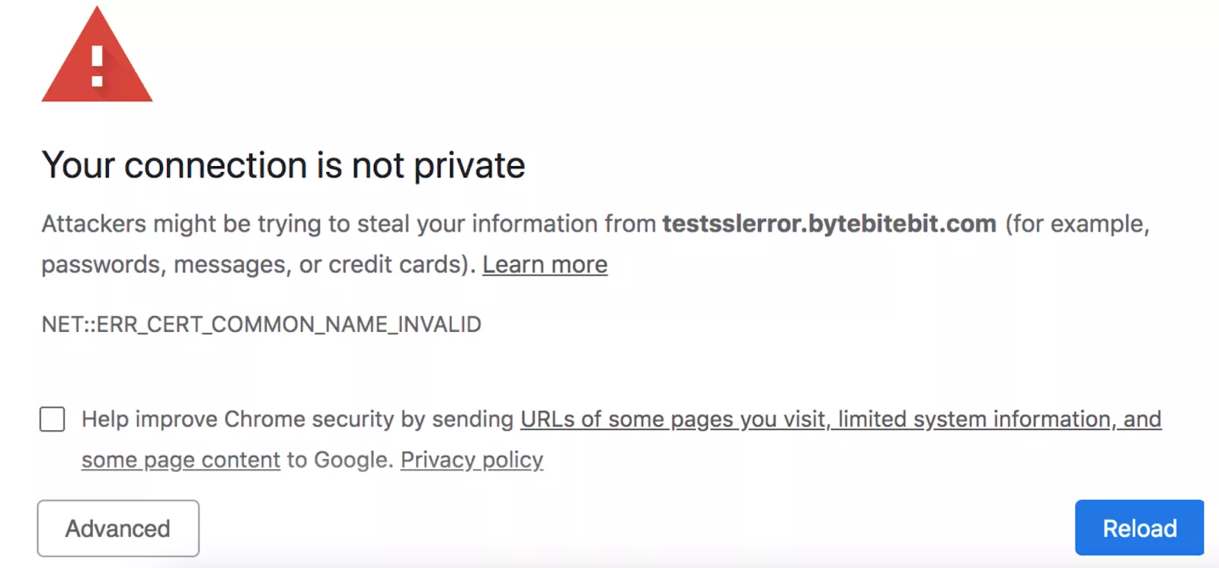Select the bold testsslerror.bytebitebit.com domain name
1219x568 pixels.
[829, 224]
